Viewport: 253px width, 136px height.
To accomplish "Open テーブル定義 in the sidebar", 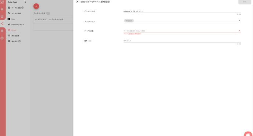I will coord(16,8).
